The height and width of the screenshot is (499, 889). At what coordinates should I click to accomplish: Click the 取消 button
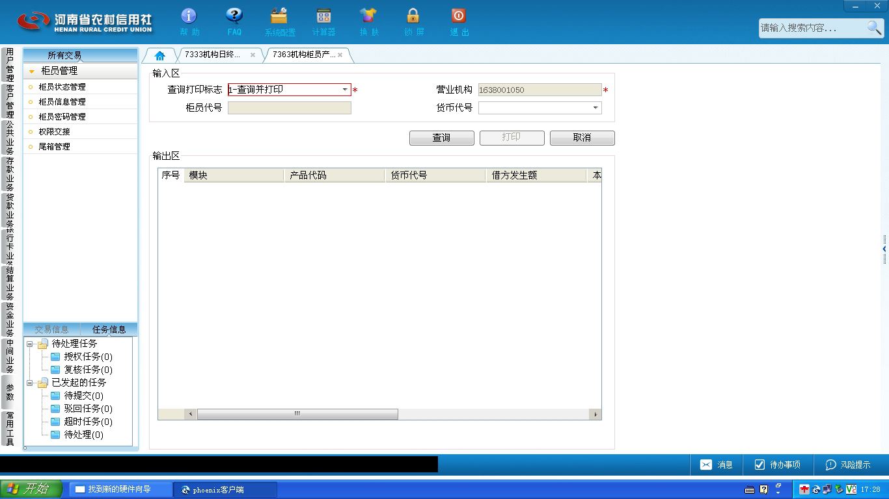pyautogui.click(x=582, y=138)
